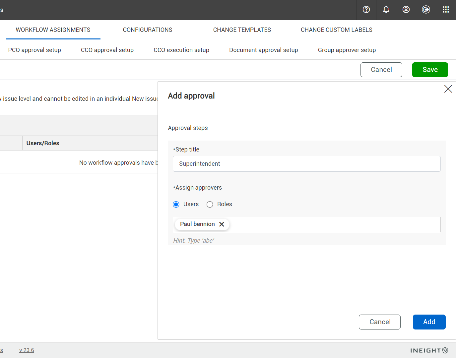The height and width of the screenshot is (358, 456).
Task: Open CCO approval setup
Action: click(x=107, y=50)
